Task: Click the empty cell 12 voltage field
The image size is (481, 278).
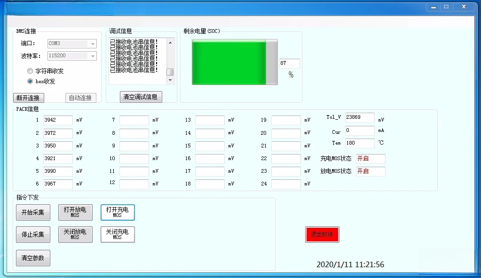Action: tap(134, 184)
